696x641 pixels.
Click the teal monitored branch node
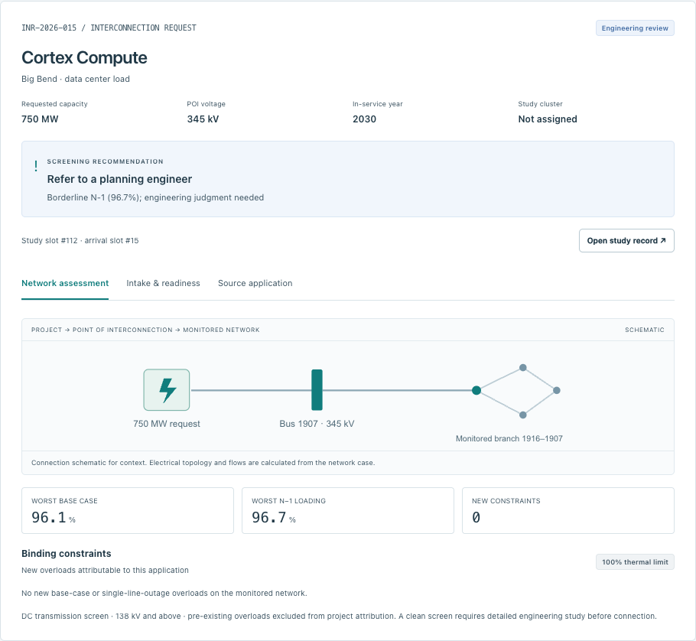tap(476, 391)
